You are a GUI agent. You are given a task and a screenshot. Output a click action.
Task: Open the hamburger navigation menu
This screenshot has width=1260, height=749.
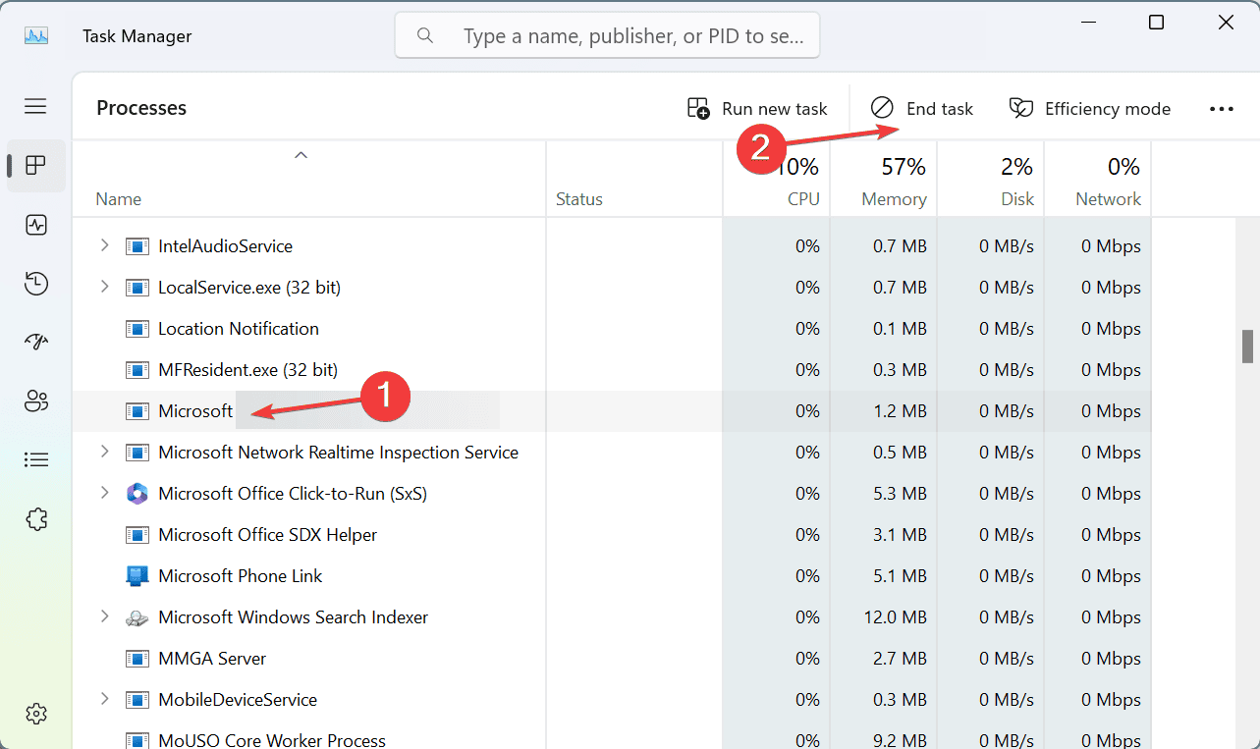36,106
